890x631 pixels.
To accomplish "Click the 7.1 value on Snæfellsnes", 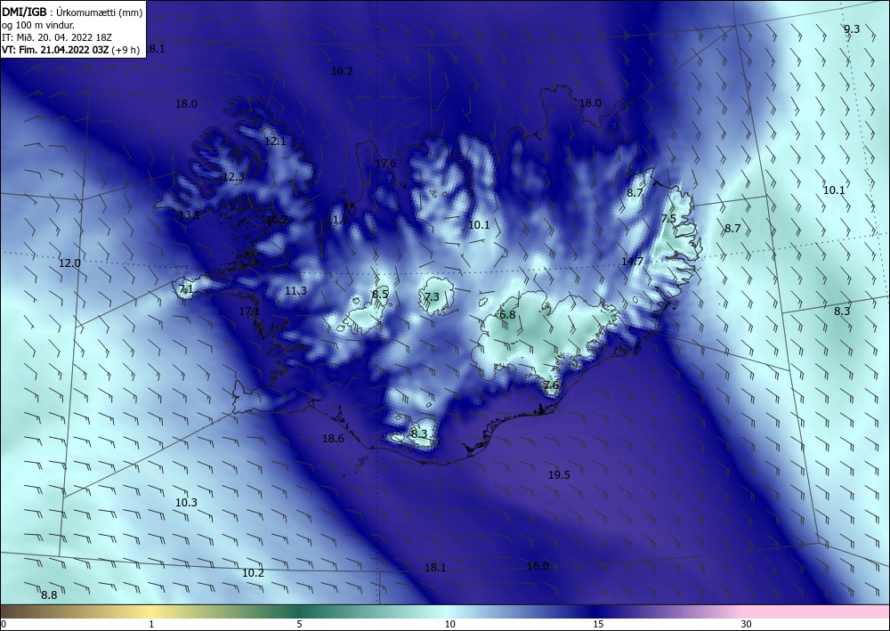I will click(186, 289).
